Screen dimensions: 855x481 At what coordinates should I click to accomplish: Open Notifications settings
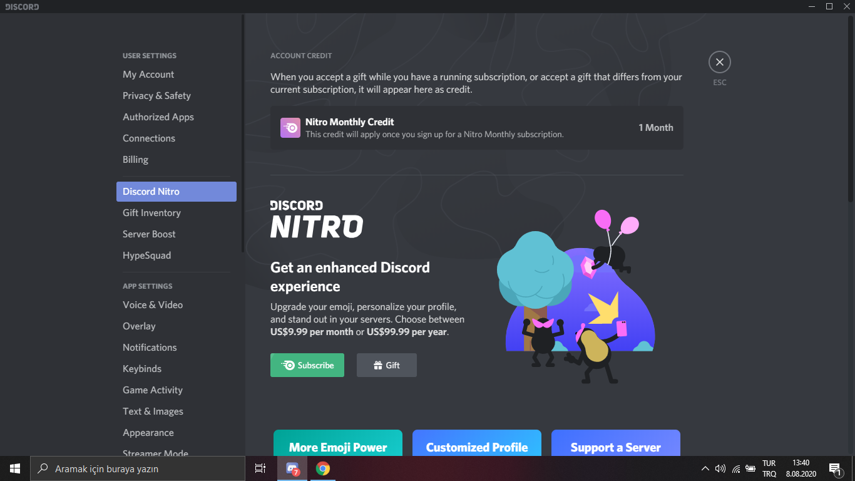click(x=177, y=348)
